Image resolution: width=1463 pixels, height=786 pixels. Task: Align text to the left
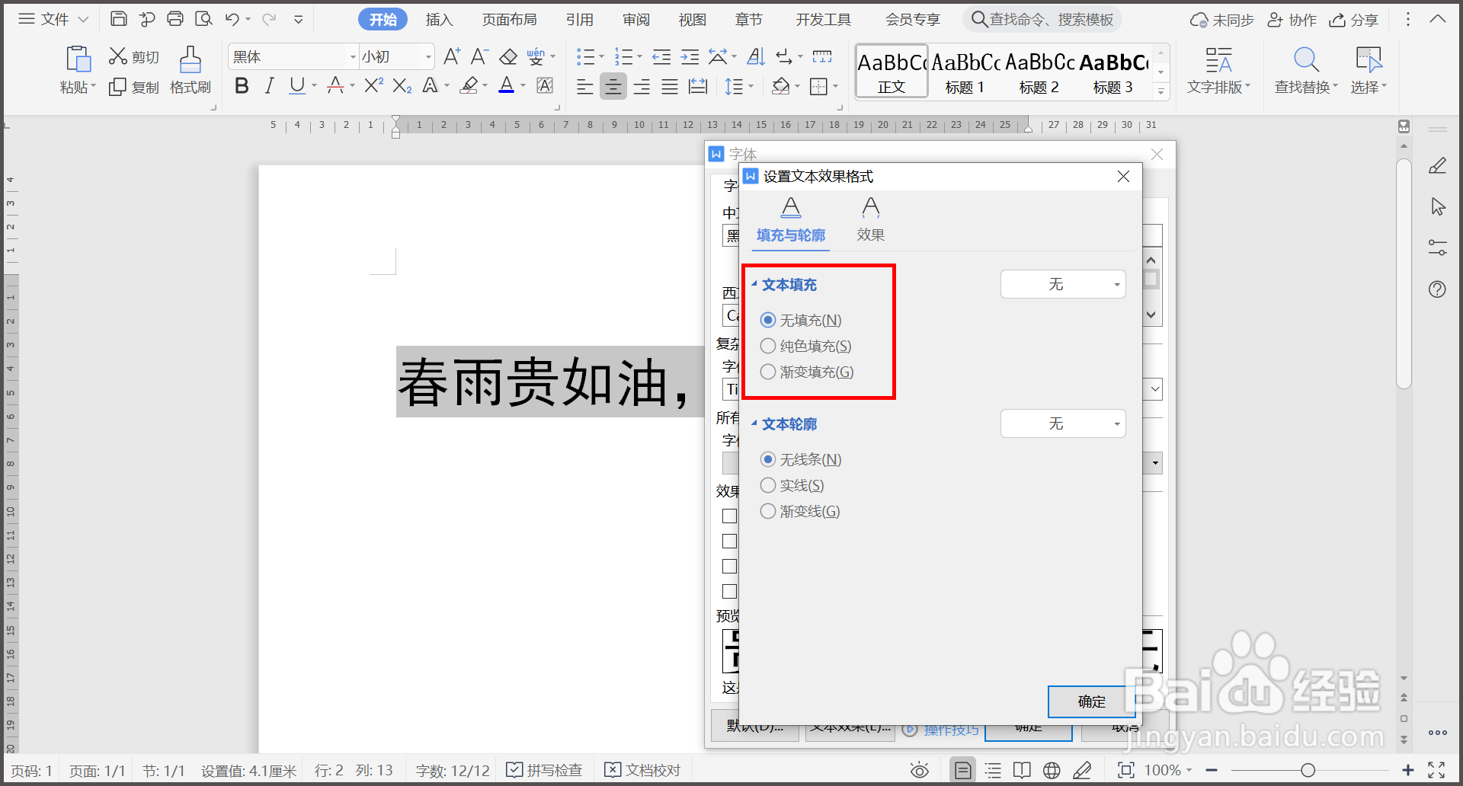(x=584, y=86)
